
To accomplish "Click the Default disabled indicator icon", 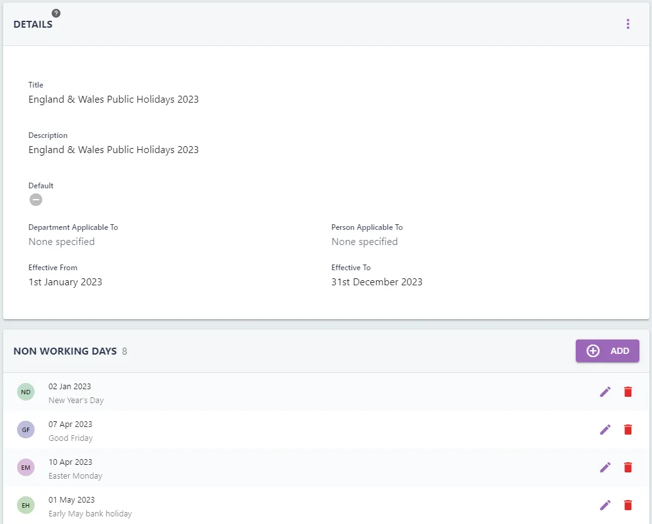I will 36,200.
